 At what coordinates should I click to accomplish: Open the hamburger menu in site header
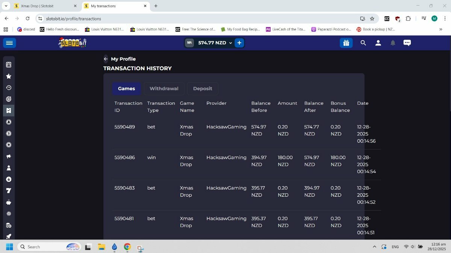click(x=9, y=43)
